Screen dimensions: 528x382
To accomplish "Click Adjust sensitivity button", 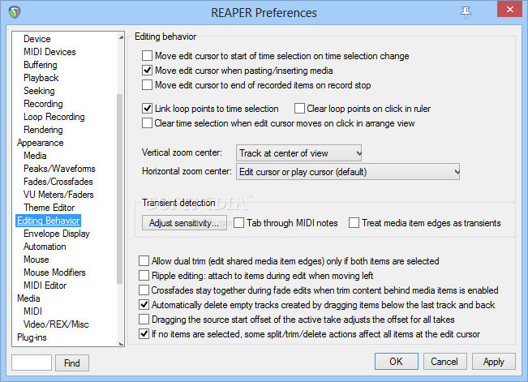I will click(x=184, y=223).
